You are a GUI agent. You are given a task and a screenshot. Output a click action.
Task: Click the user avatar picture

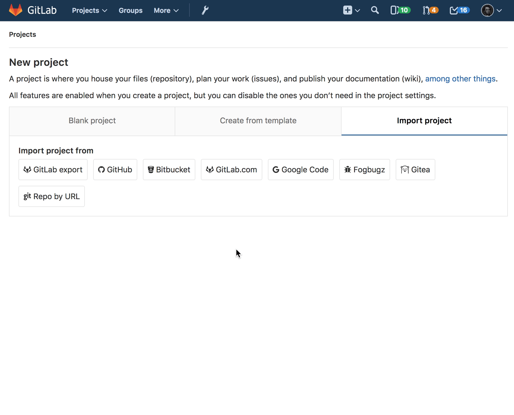(x=487, y=10)
